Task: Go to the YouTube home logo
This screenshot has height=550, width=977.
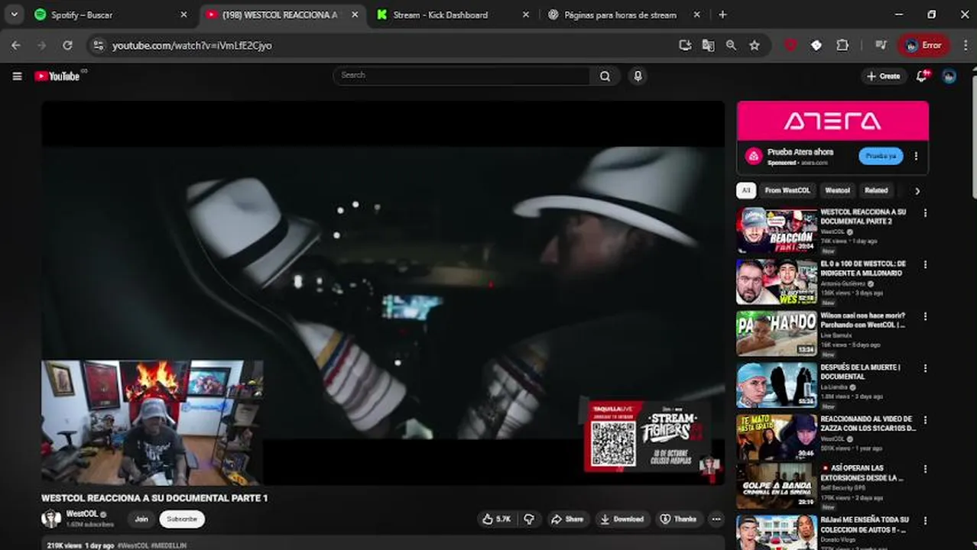Action: 57,76
